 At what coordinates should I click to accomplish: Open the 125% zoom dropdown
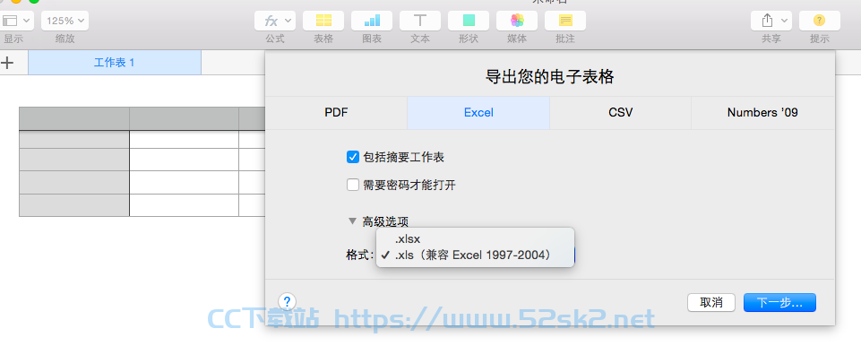tap(65, 21)
